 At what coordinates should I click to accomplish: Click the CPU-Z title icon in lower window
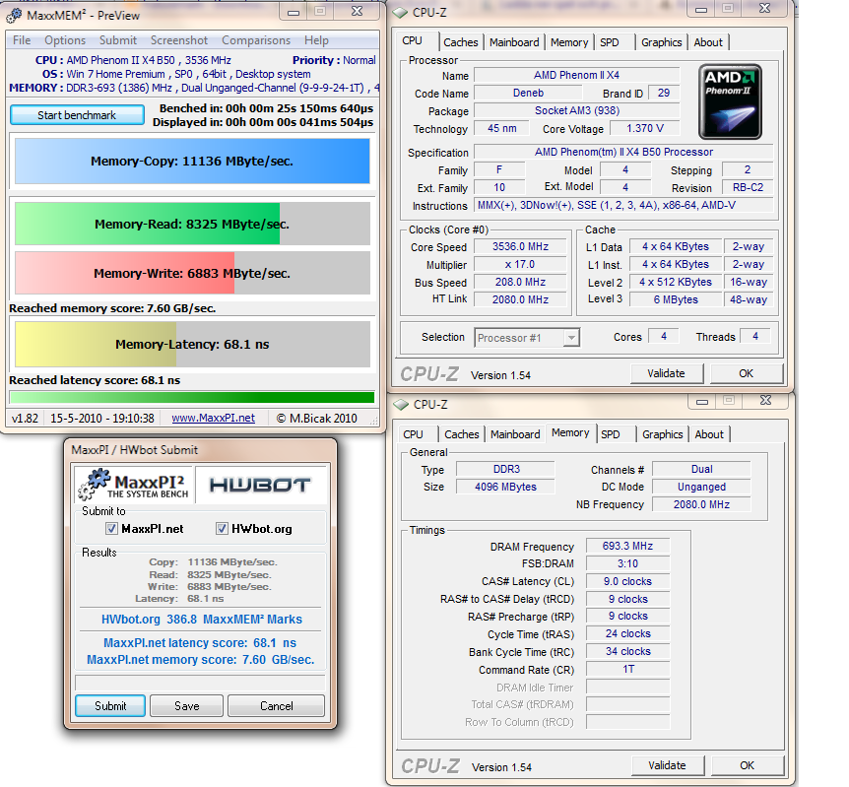(x=401, y=405)
